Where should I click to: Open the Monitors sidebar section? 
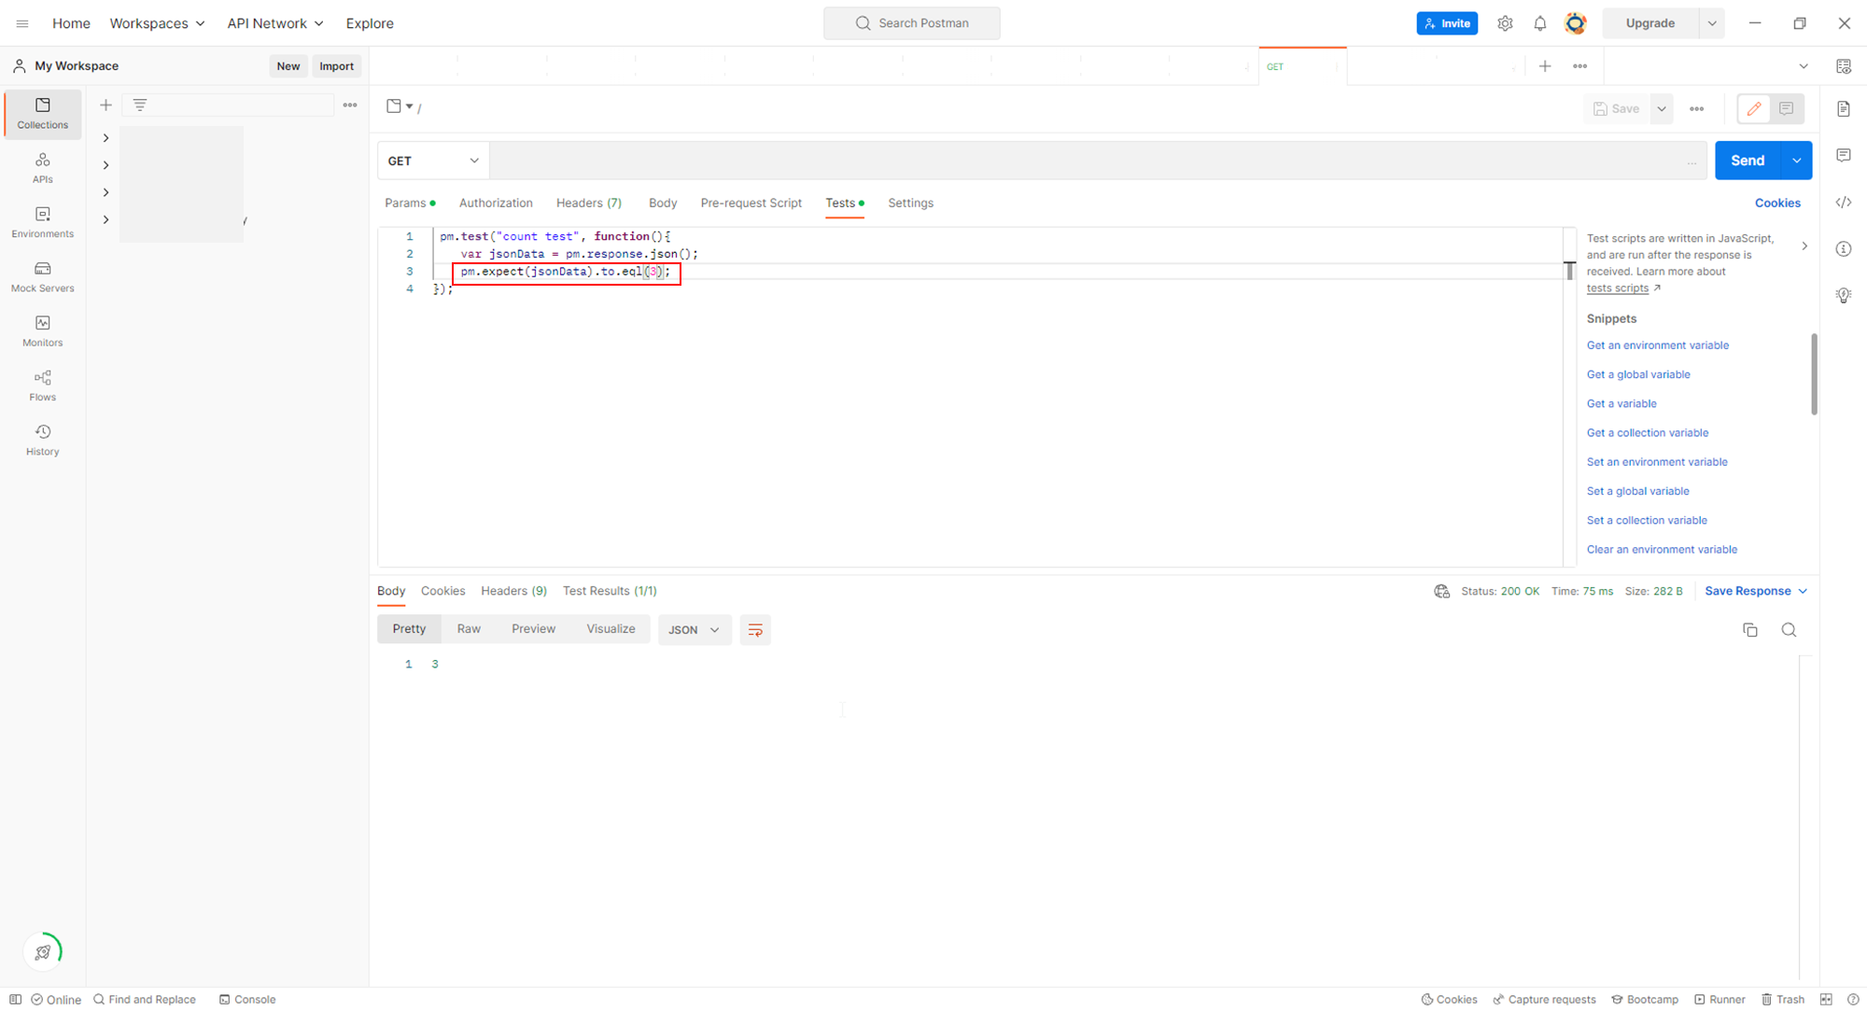click(42, 330)
